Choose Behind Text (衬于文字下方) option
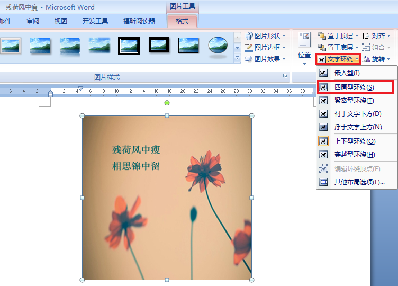 tap(357, 114)
